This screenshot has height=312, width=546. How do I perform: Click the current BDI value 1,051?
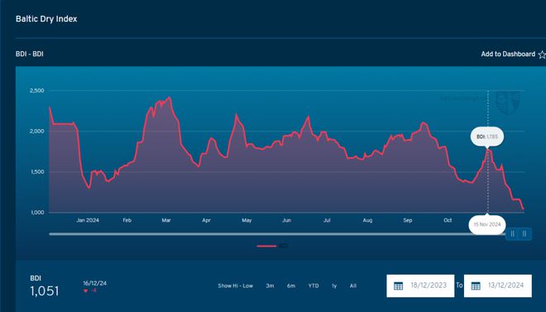click(45, 291)
